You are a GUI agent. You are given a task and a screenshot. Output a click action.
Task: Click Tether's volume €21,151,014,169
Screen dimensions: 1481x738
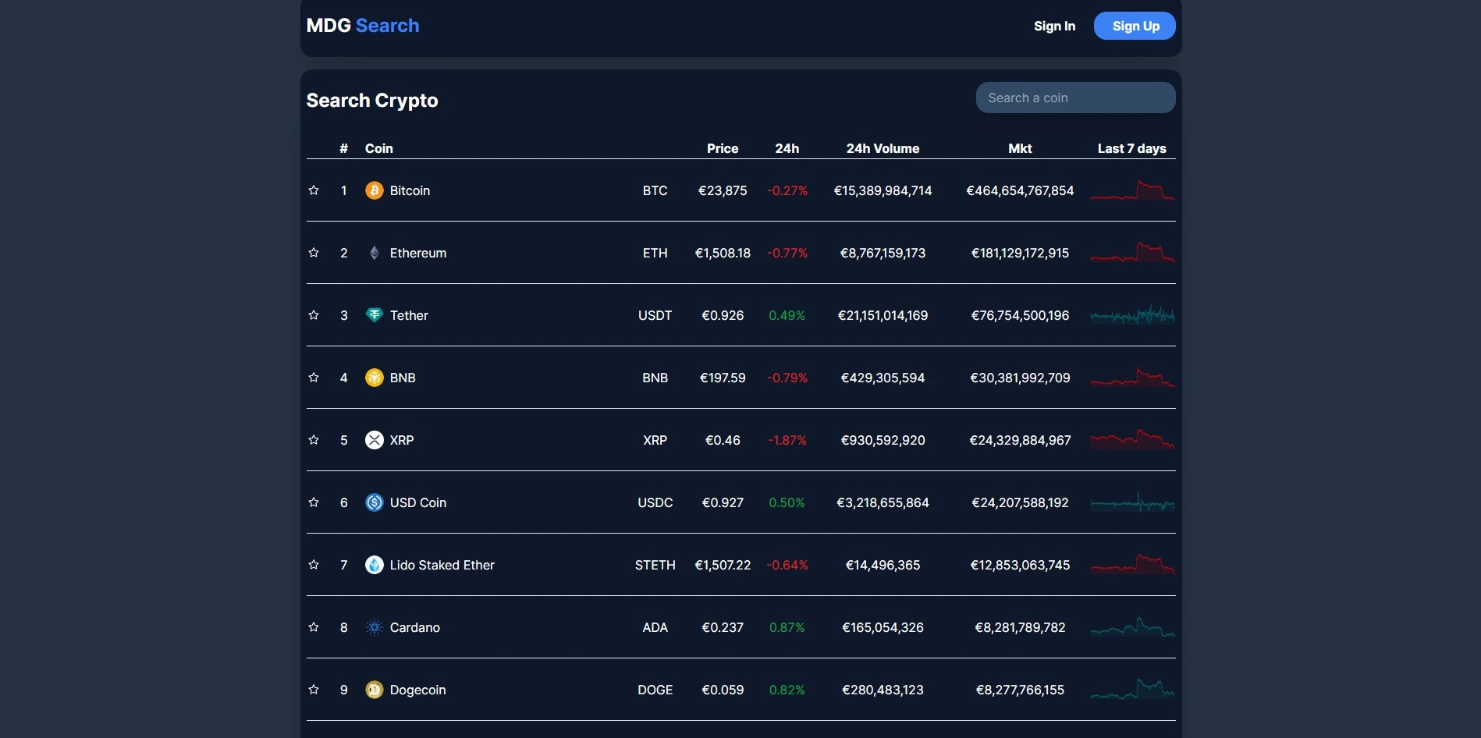coord(883,315)
